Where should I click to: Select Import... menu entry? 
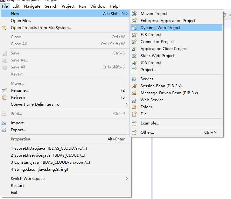point(66,123)
